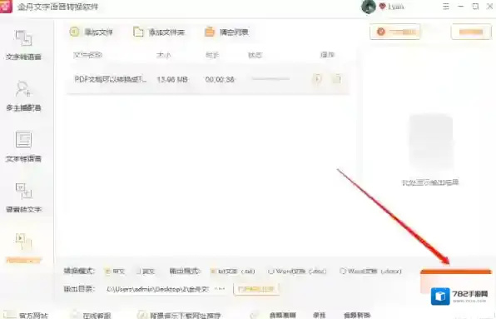
Task: Open the user avatar in the title bar
Action: 368,7
